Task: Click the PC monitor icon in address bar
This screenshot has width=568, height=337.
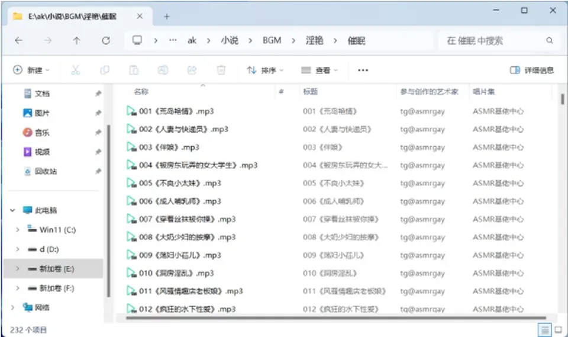Action: pos(137,40)
